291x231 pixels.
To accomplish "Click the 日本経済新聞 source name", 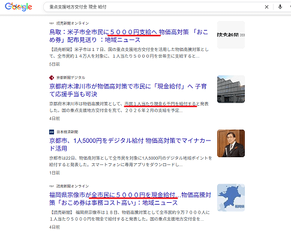I will click(67, 132).
